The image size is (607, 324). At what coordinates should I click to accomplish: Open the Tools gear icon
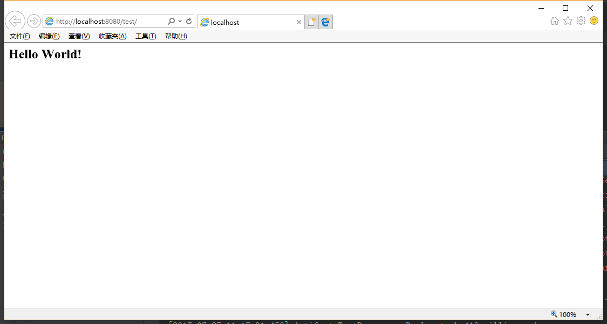click(581, 21)
